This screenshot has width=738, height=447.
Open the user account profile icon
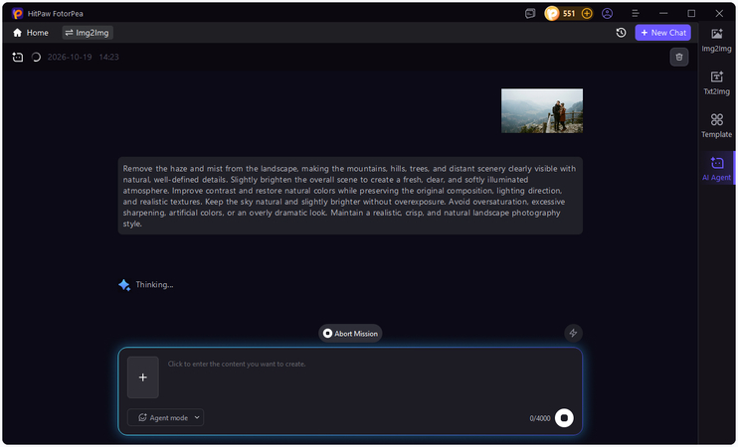(x=607, y=14)
